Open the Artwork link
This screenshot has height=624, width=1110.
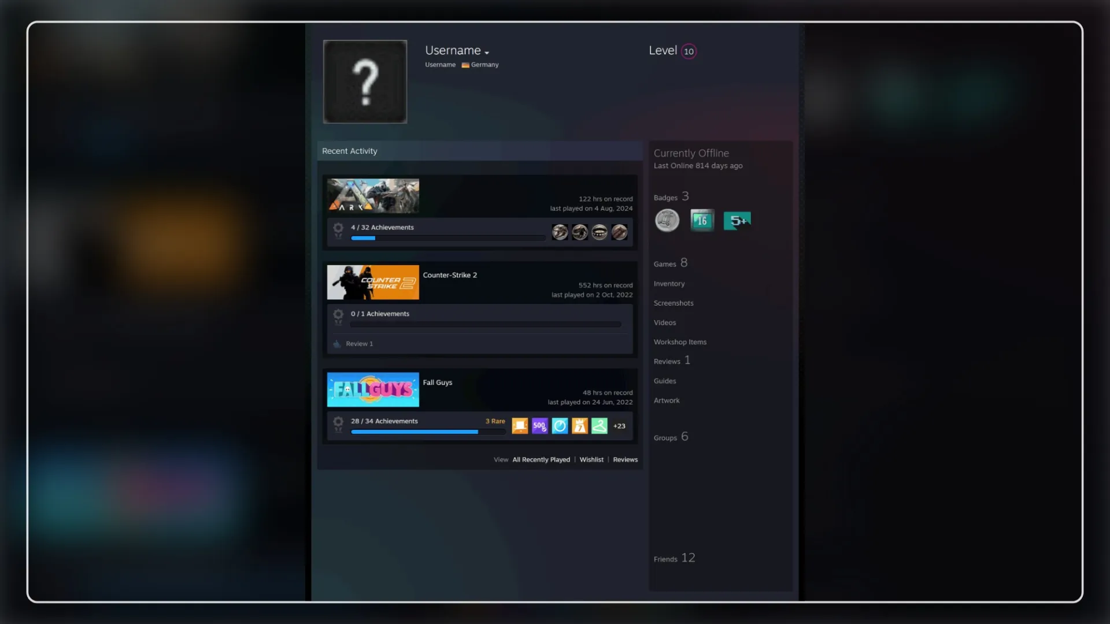point(667,400)
